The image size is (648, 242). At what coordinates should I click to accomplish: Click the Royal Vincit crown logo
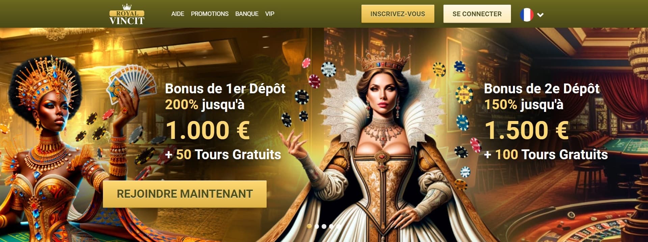point(127,14)
